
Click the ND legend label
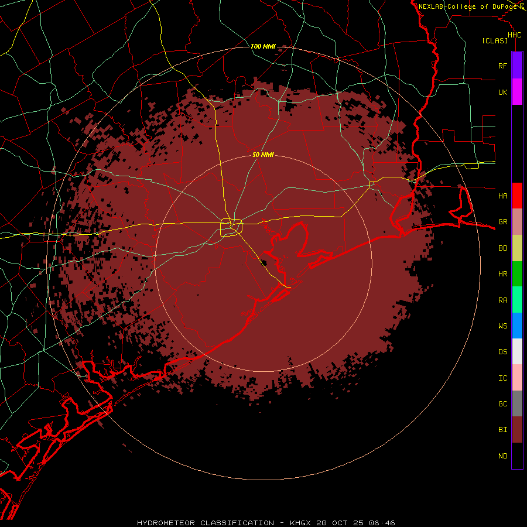tap(502, 456)
